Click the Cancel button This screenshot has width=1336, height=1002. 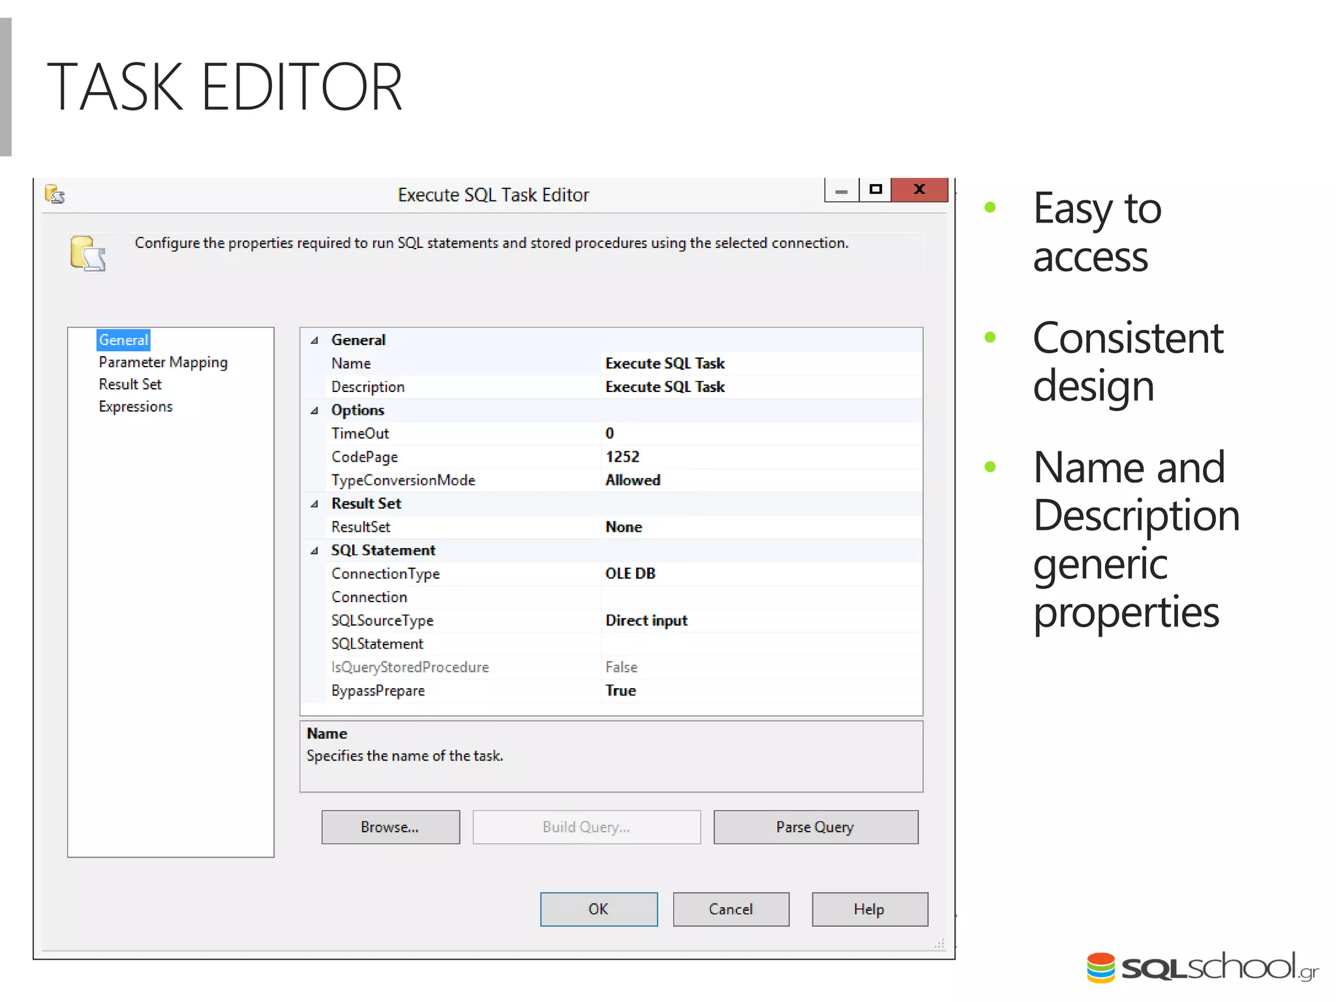[x=731, y=909]
